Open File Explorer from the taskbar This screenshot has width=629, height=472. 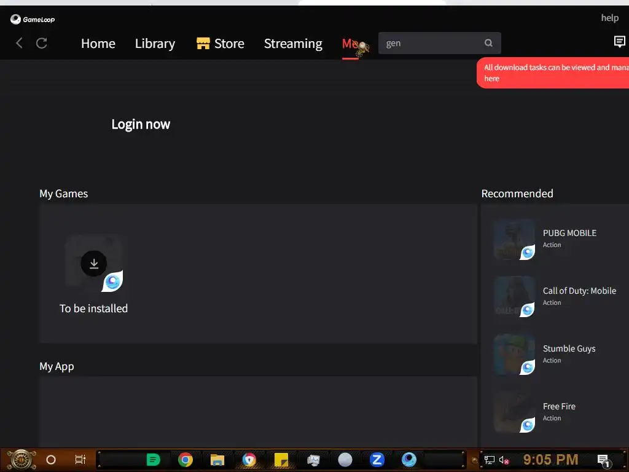pyautogui.click(x=217, y=460)
